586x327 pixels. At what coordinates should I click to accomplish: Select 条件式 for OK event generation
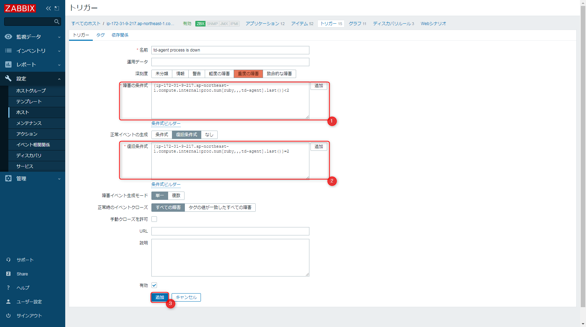tap(162, 135)
